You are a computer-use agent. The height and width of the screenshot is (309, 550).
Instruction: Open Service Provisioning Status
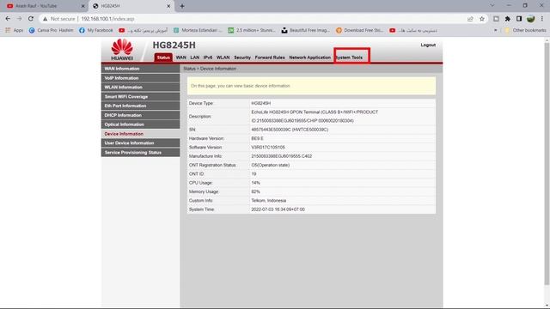(141, 153)
